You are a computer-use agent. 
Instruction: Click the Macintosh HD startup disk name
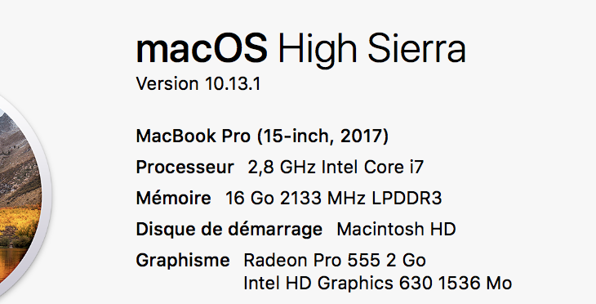click(396, 229)
